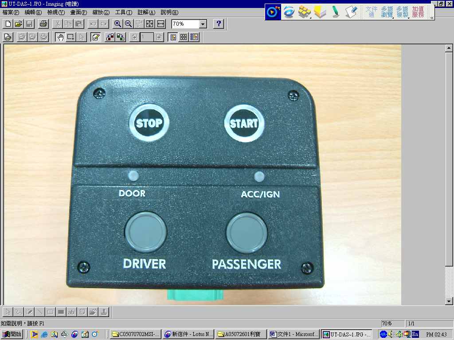Switch to the Lotus Notes taskbar button
Viewport: 454px width, 340px height.
pos(188,334)
